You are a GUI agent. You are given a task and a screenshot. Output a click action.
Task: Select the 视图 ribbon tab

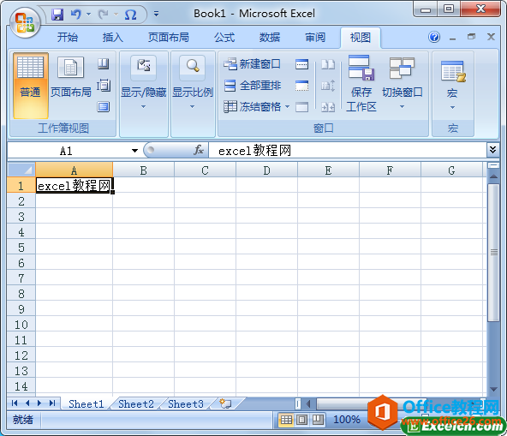point(361,38)
